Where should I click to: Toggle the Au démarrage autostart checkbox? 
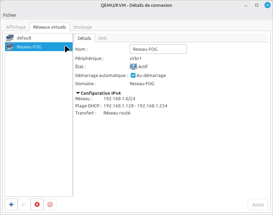[x=133, y=75]
